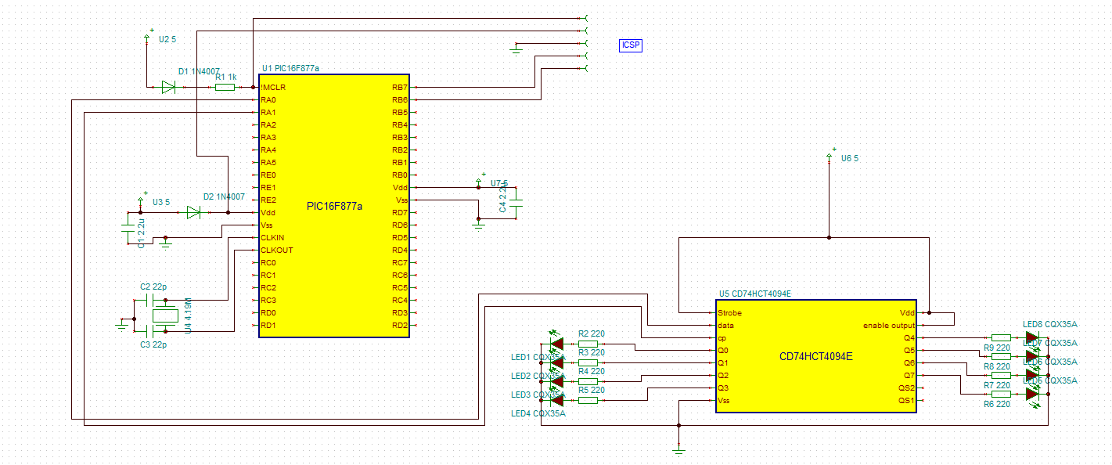Select the LED below the LED8 CQX35A label
This screenshot has width=1112, height=465.
pos(1032,337)
